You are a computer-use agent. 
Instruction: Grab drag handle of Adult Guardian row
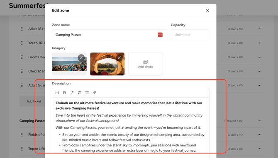(22, 85)
